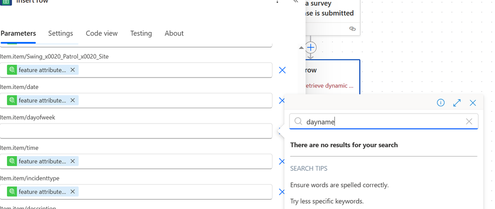Delete the Item.item/time parameter

tap(282, 162)
